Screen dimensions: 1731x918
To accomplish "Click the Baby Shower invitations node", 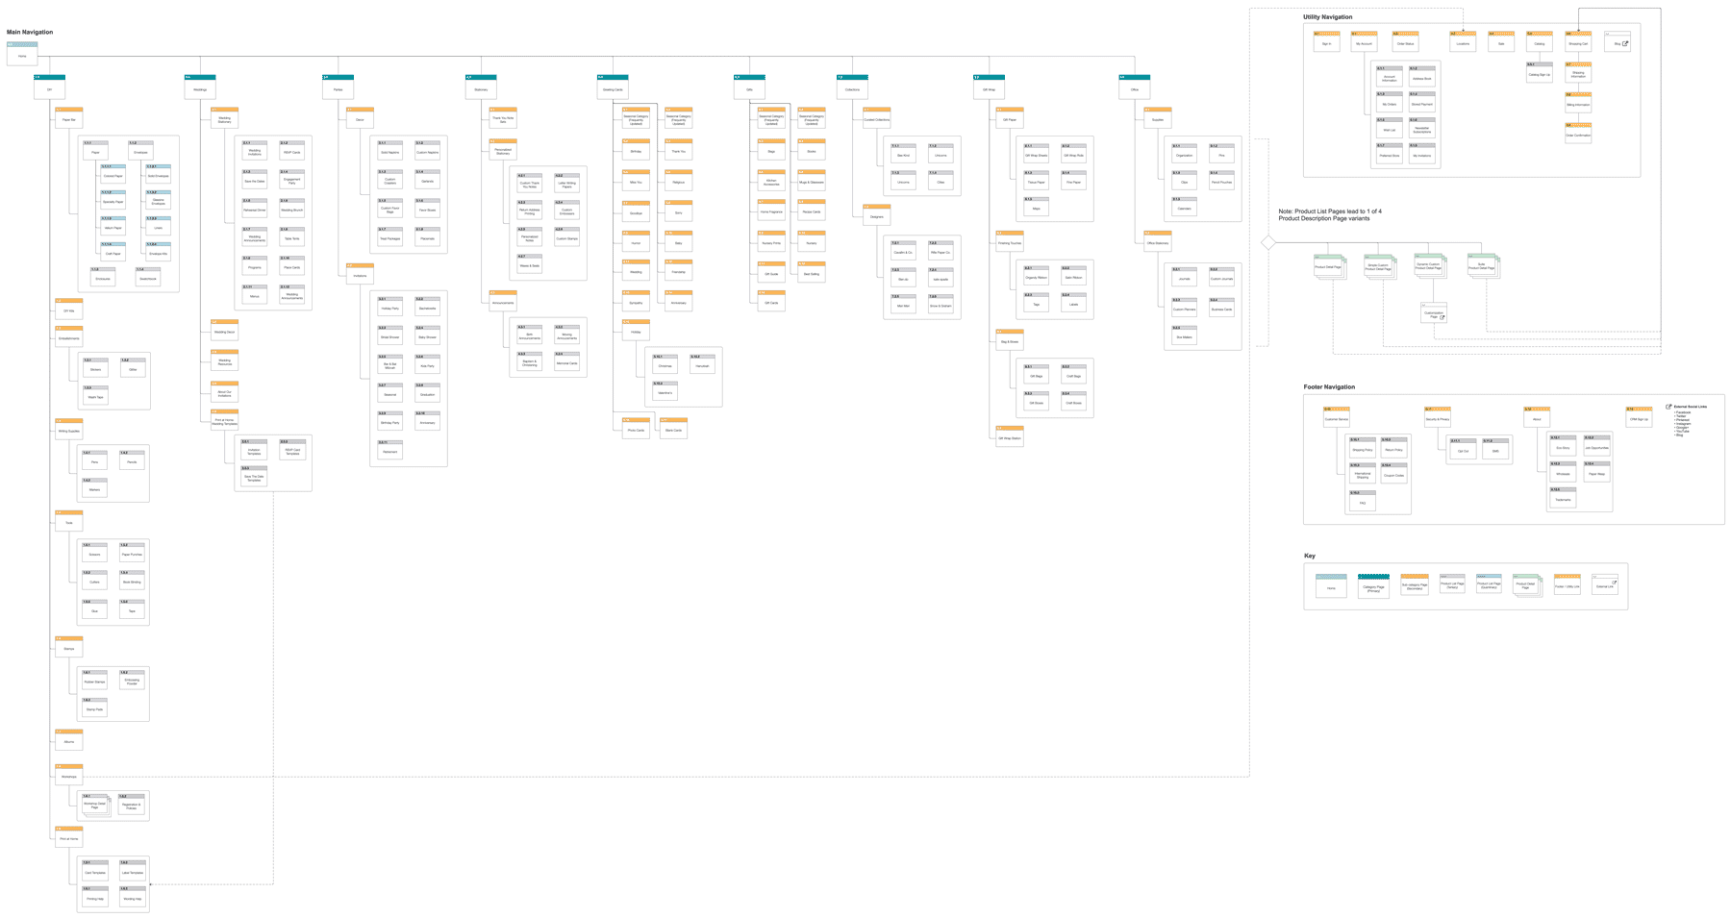I will pyautogui.click(x=427, y=335).
